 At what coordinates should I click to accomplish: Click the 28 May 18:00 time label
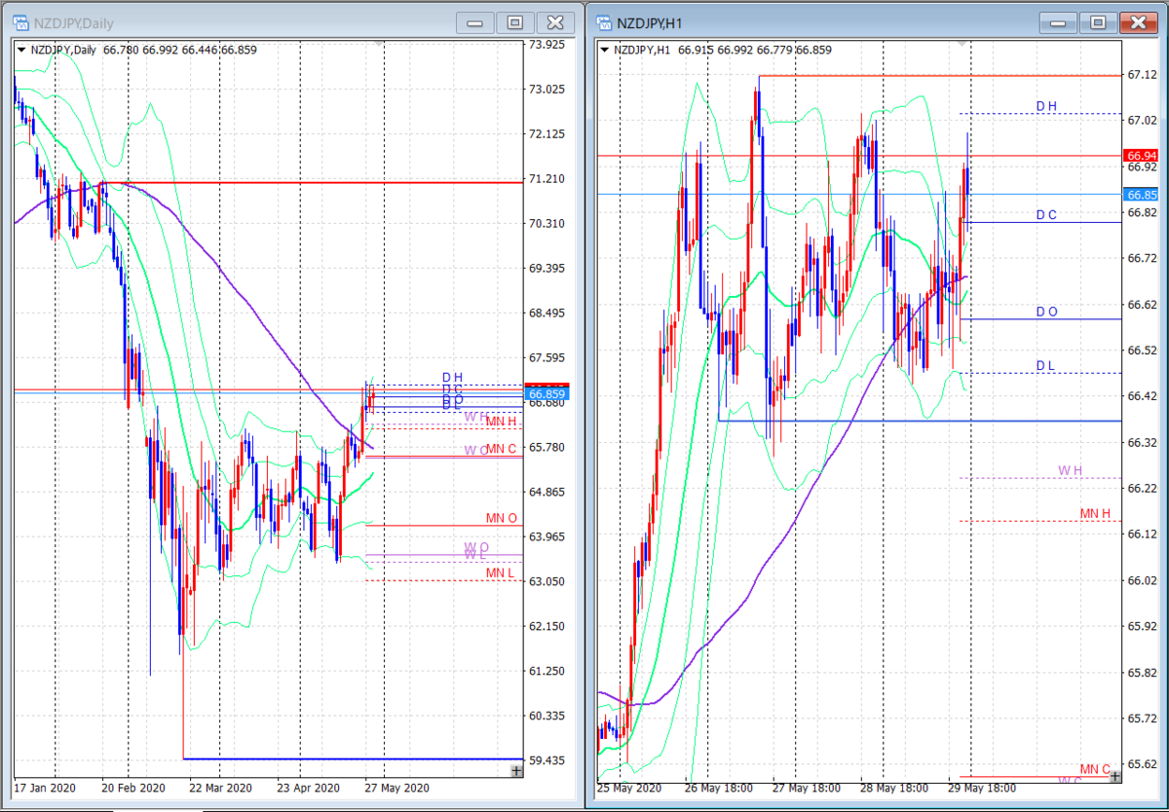click(896, 788)
